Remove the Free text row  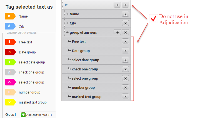click(x=125, y=41)
